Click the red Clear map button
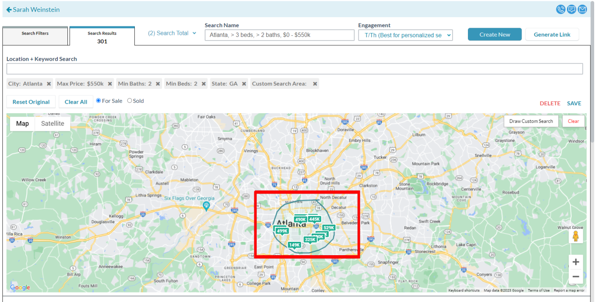Viewport: 598px width, 302px height. (x=574, y=121)
